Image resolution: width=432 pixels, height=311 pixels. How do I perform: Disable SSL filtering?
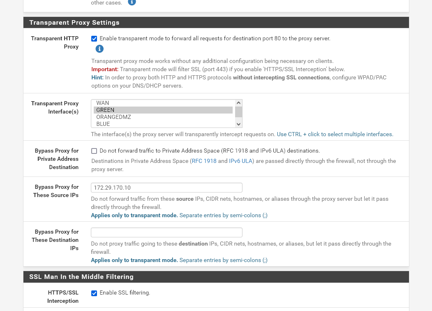coord(94,293)
